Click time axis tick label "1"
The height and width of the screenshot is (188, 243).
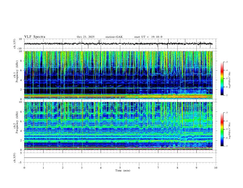pos(43,168)
